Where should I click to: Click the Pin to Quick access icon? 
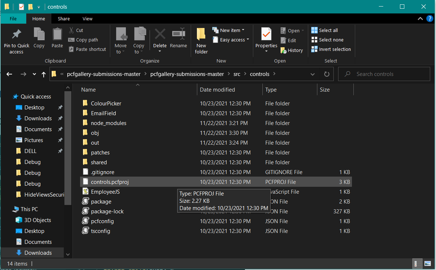(16, 35)
